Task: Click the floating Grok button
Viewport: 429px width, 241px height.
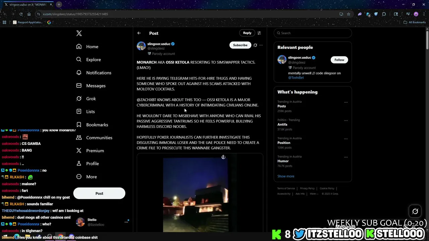Action: point(415,211)
